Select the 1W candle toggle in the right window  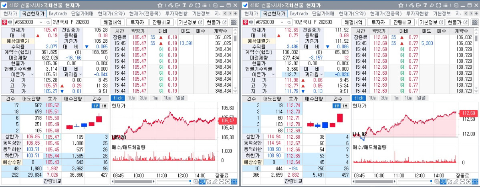(x=337, y=106)
